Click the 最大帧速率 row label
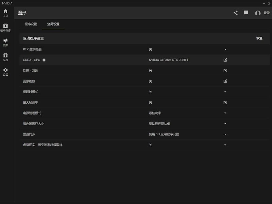Viewport: 272px width, 204px height. pyautogui.click(x=31, y=103)
